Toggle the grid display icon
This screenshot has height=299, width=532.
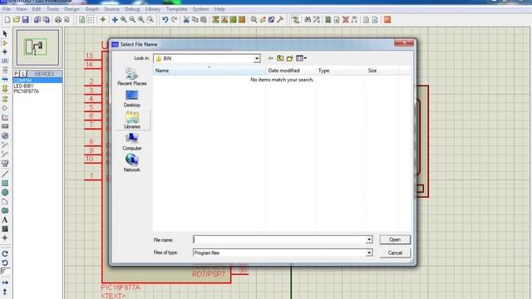[91, 20]
